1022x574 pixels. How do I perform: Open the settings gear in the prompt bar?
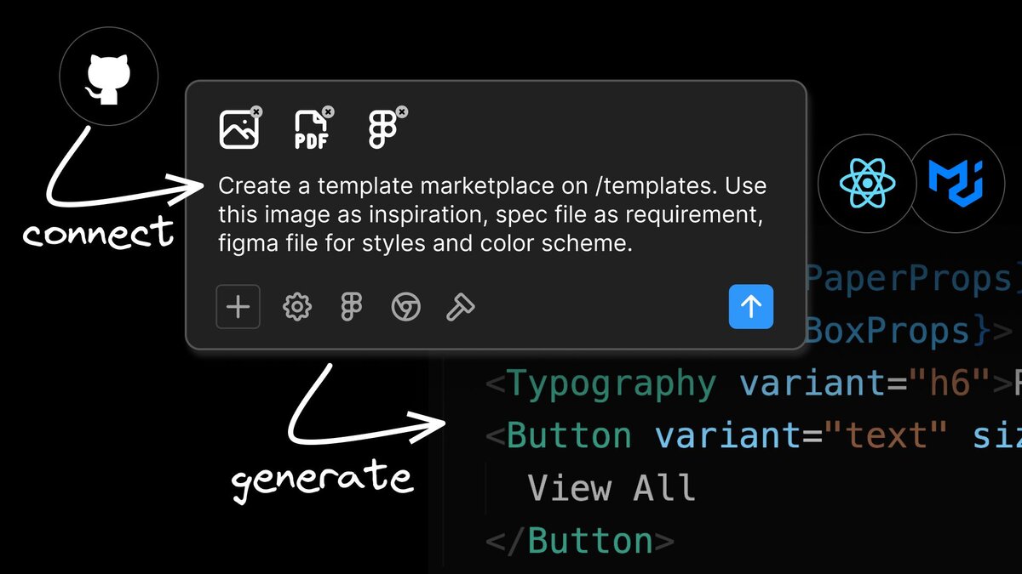point(296,307)
